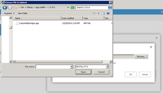The height and width of the screenshot is (94, 163).
Task: Click the search magnifier icon
Action: 110,7
